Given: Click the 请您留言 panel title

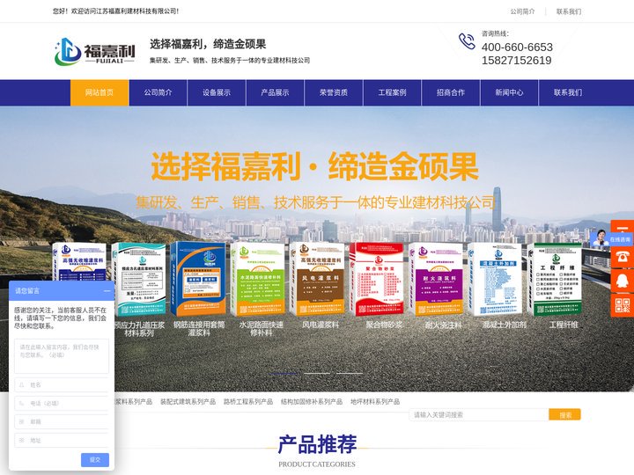Looking at the screenshot, I should 27,291.
